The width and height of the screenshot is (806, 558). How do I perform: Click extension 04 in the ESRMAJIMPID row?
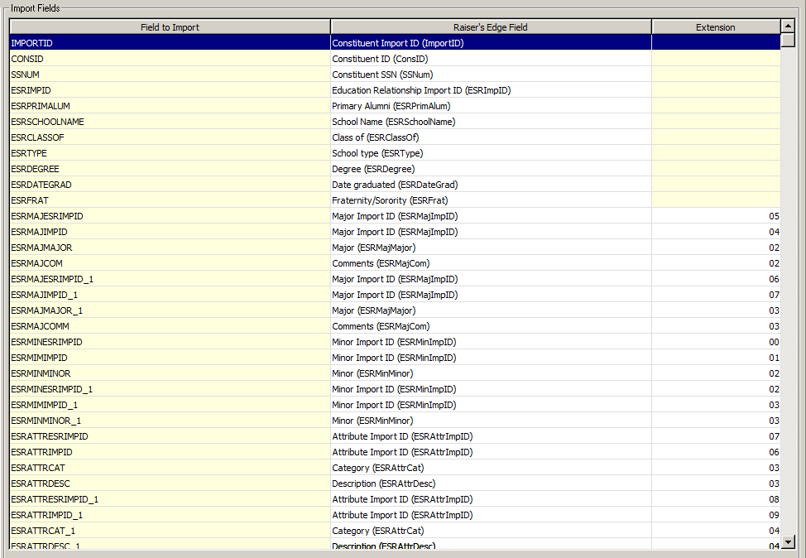coord(716,232)
